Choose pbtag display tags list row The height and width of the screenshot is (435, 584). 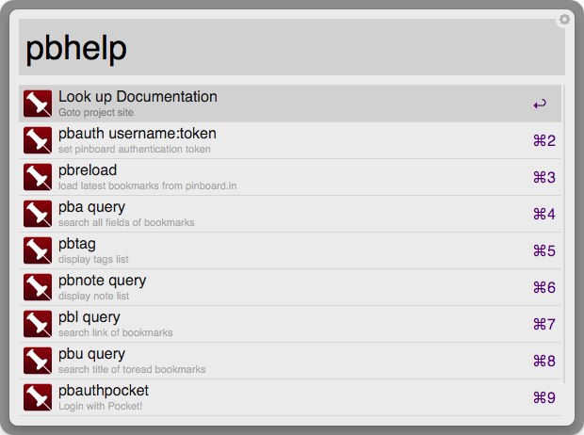[290, 250]
